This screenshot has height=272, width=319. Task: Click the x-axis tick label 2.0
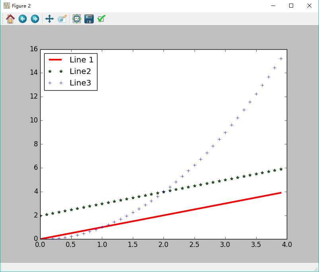point(163,245)
